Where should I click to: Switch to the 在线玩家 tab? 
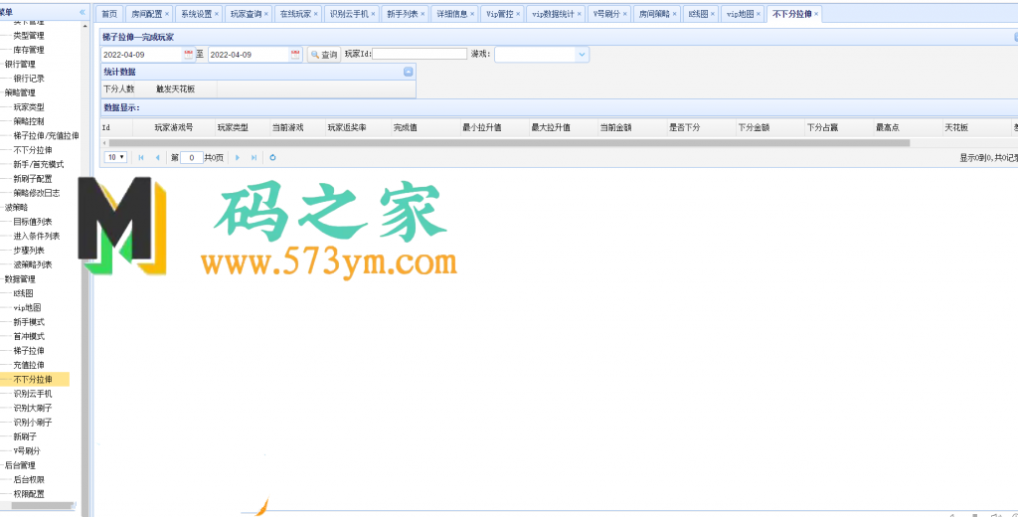tap(295, 14)
